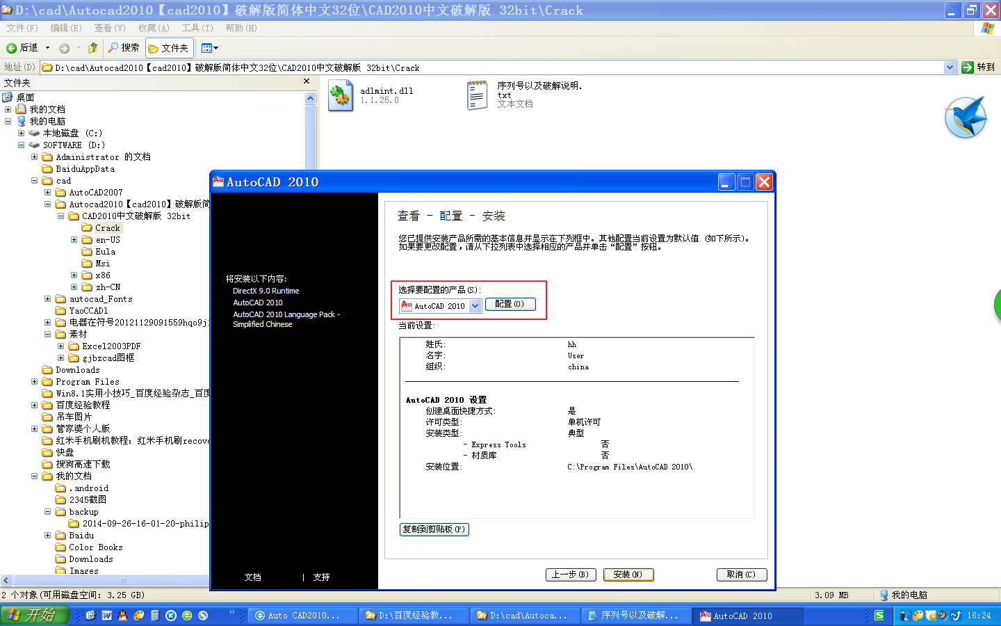
Task: Expand the en-US folder node
Action: (74, 239)
